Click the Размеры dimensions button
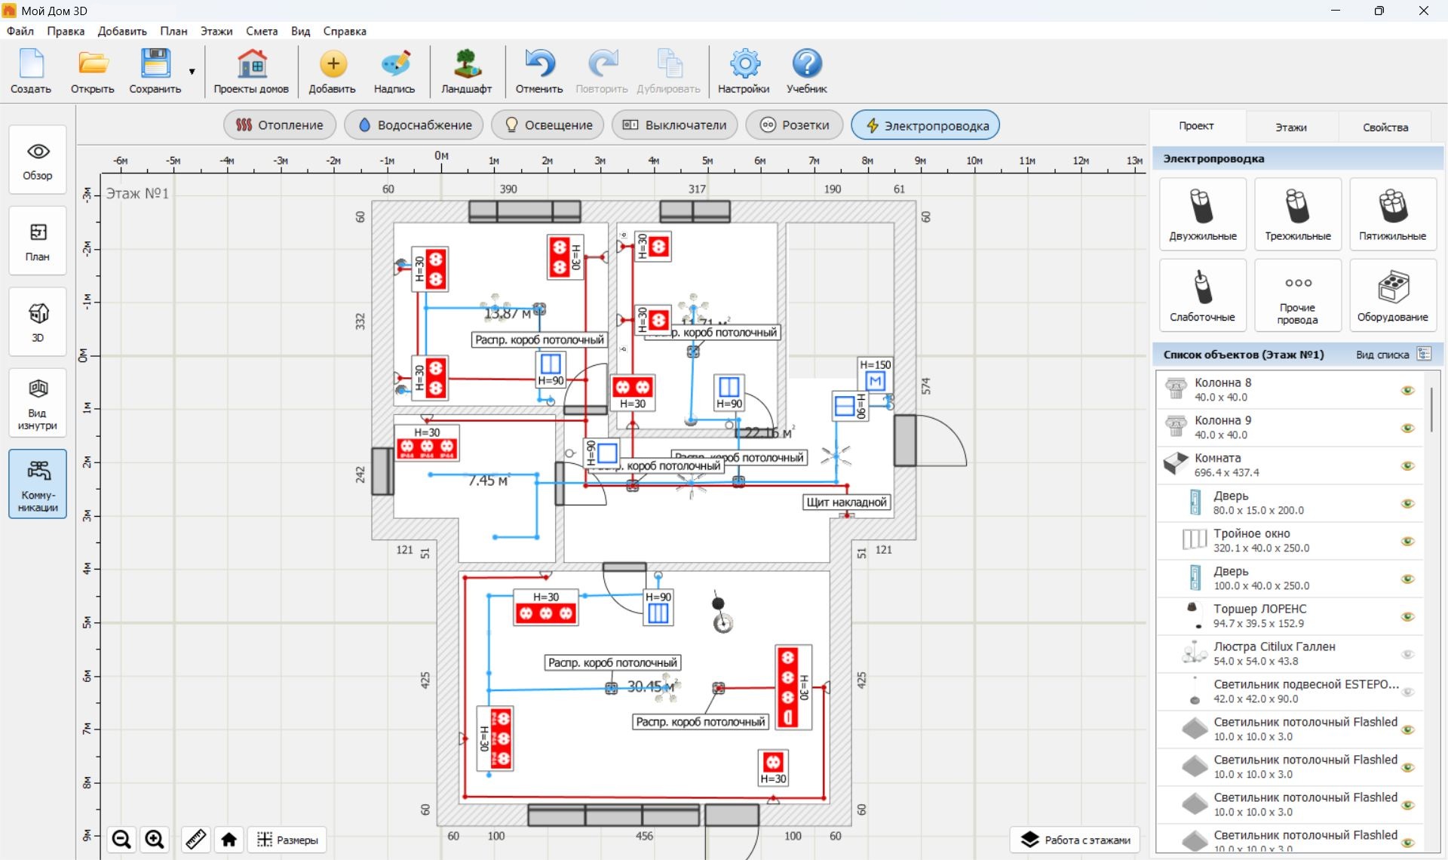 [x=287, y=840]
